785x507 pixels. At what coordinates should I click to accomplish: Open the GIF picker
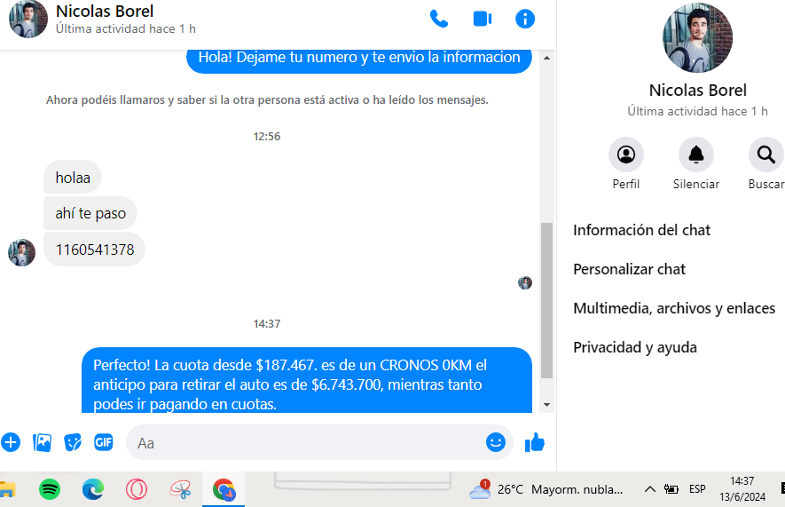coord(104,442)
